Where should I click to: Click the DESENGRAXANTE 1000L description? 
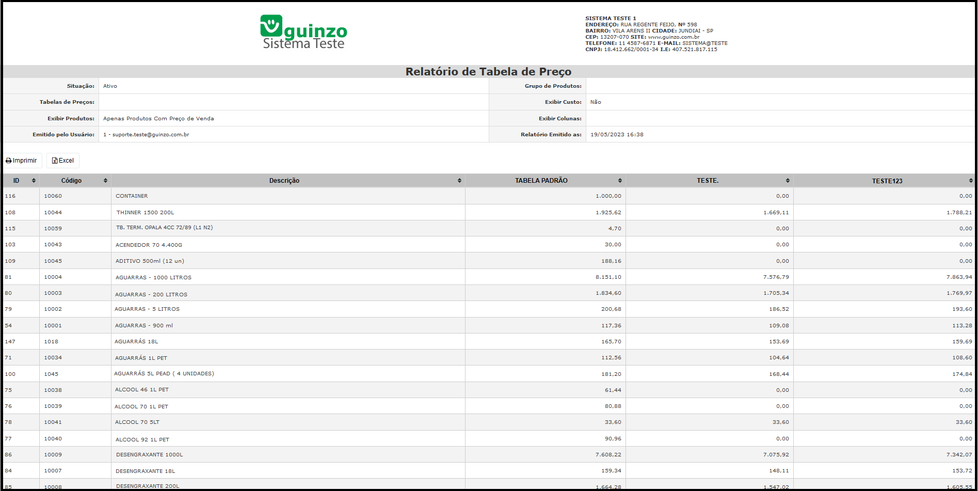[150, 455]
